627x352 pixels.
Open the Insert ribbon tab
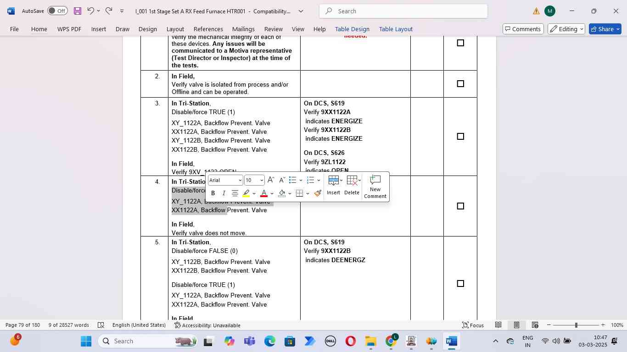[x=98, y=29]
